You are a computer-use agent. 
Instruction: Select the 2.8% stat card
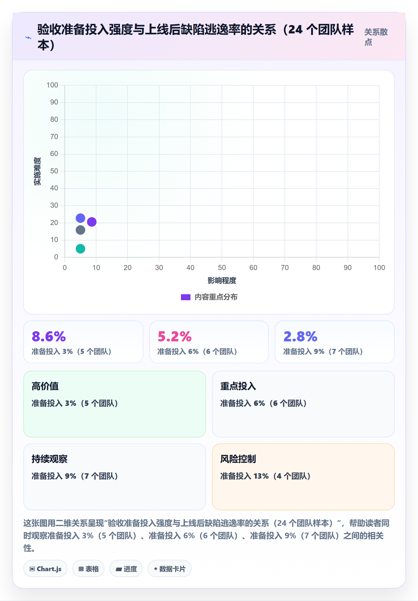point(335,342)
